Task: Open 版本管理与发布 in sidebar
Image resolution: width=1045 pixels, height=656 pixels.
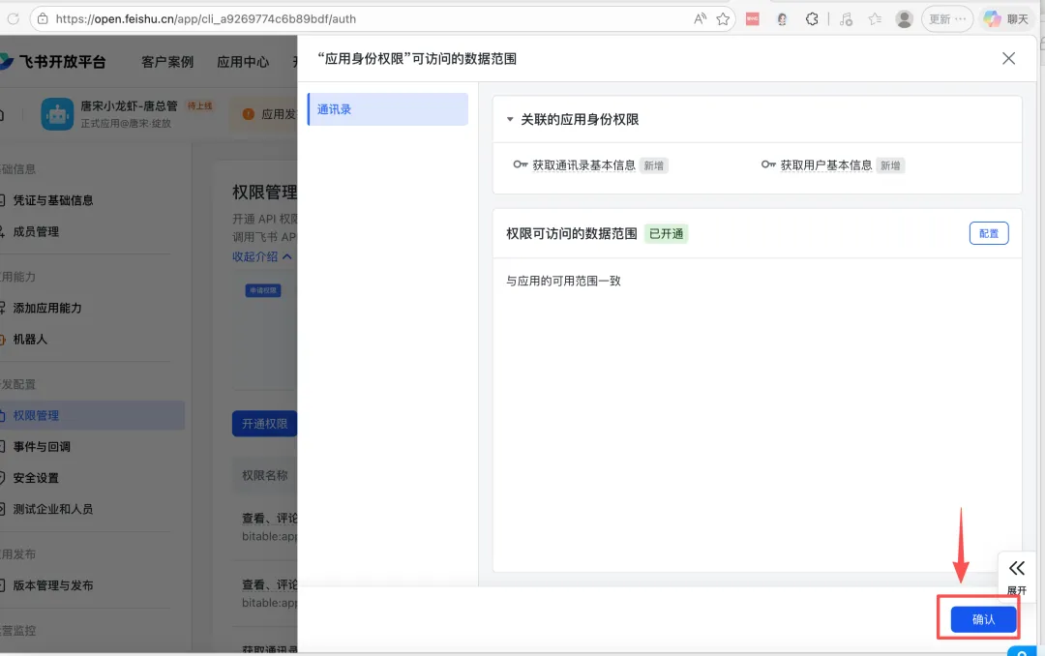Action: [52, 585]
